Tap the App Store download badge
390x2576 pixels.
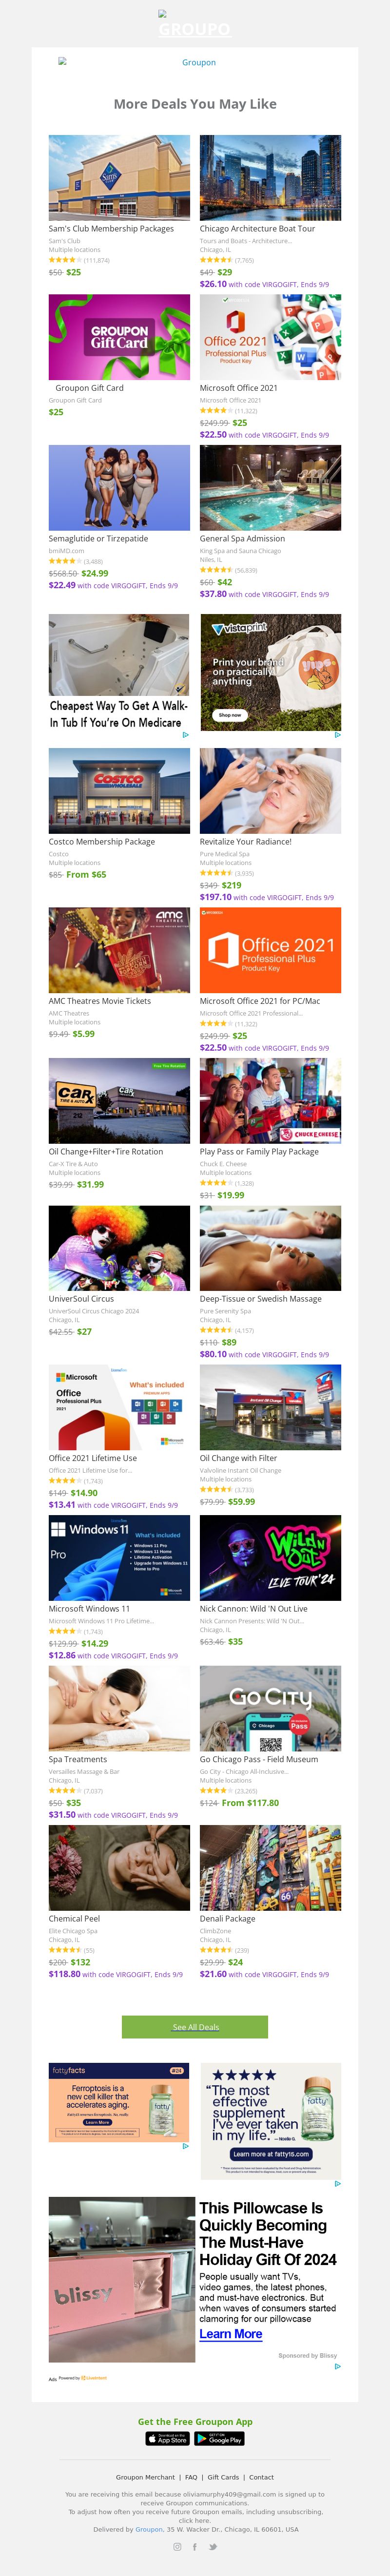167,2439
